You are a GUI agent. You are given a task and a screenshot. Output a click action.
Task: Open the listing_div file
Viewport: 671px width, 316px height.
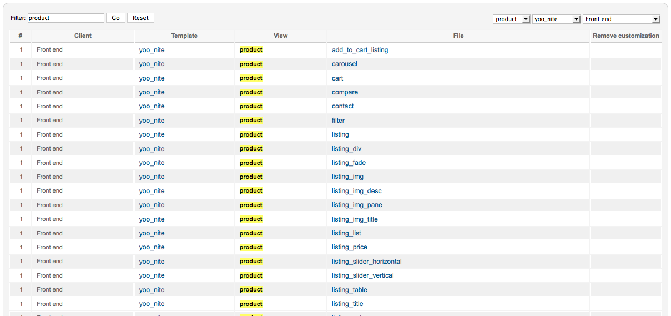pos(346,149)
